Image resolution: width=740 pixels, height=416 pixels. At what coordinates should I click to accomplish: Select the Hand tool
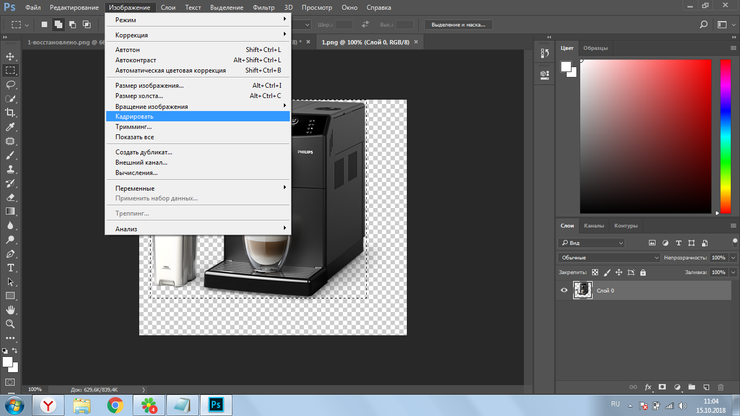10,310
